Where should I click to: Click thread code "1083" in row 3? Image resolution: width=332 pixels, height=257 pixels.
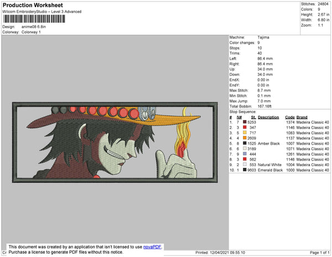click(x=290, y=133)
